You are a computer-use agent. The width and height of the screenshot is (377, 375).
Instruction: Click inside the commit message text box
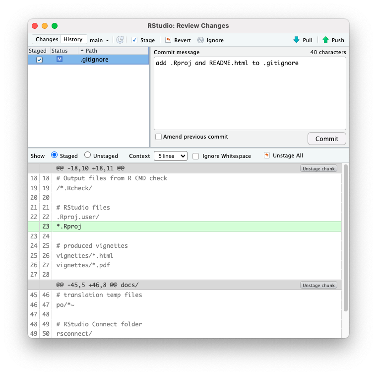pos(250,94)
